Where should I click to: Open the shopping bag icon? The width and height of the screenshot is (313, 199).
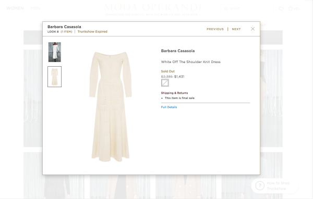point(291,8)
